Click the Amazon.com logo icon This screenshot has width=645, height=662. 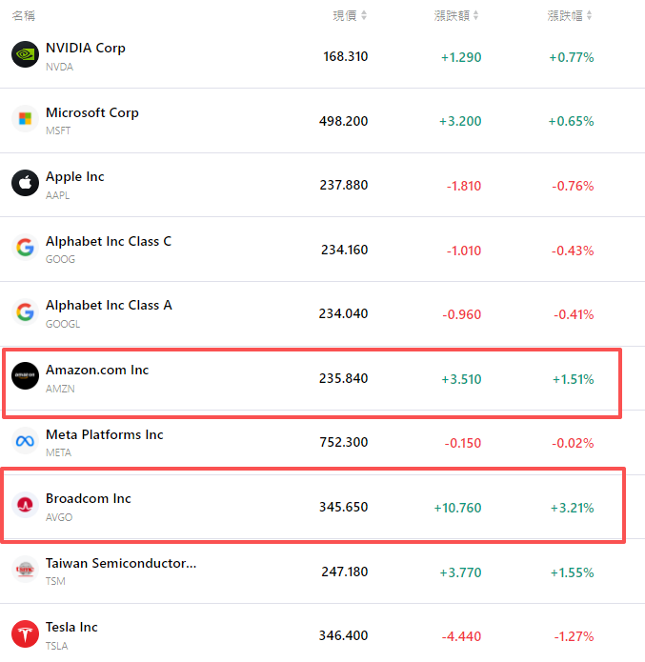[25, 376]
